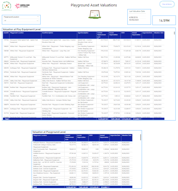Select the Brigade Park - Exercise Equipment row

[82, 177]
